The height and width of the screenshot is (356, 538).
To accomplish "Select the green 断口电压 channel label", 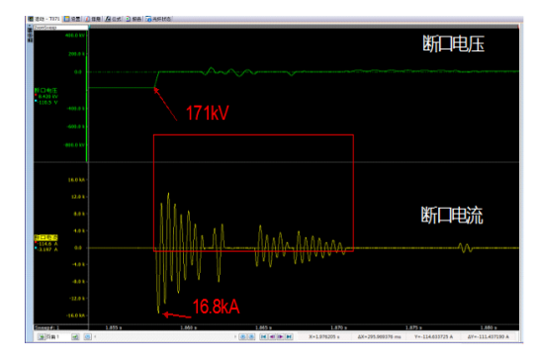I will coord(45,90).
